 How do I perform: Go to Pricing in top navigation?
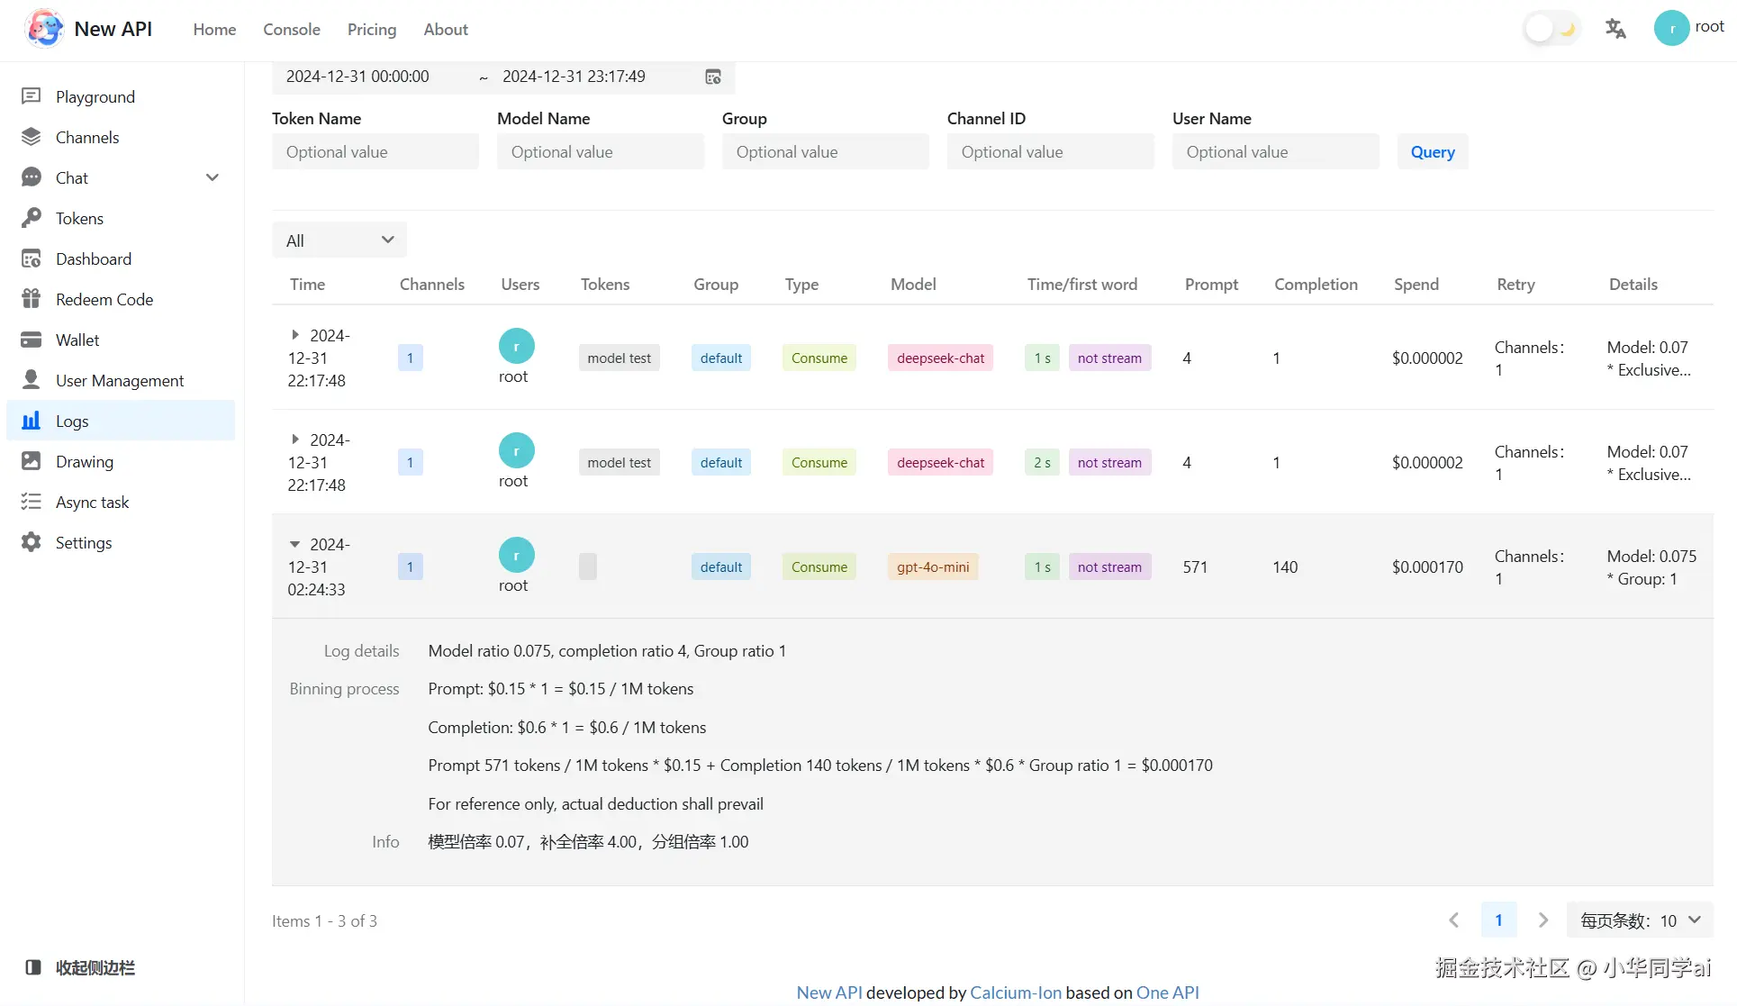tap(371, 29)
